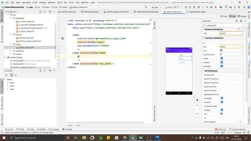Screen dimensions: 251x141
Task: Open the Event Log
Action: 220,129
